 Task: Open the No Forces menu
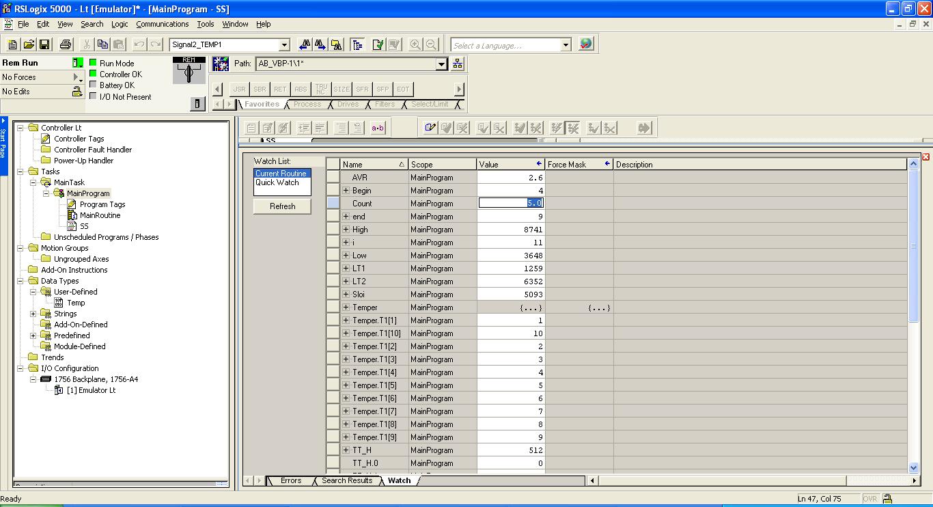coord(79,77)
